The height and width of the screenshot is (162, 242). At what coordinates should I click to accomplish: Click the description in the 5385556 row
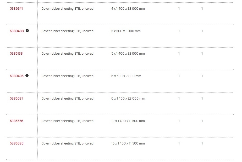click(x=68, y=121)
